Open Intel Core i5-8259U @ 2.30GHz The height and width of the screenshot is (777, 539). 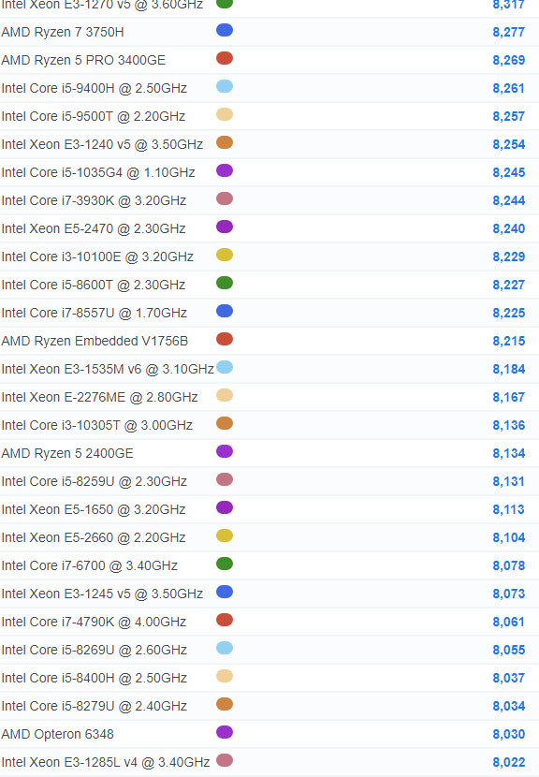click(x=95, y=481)
